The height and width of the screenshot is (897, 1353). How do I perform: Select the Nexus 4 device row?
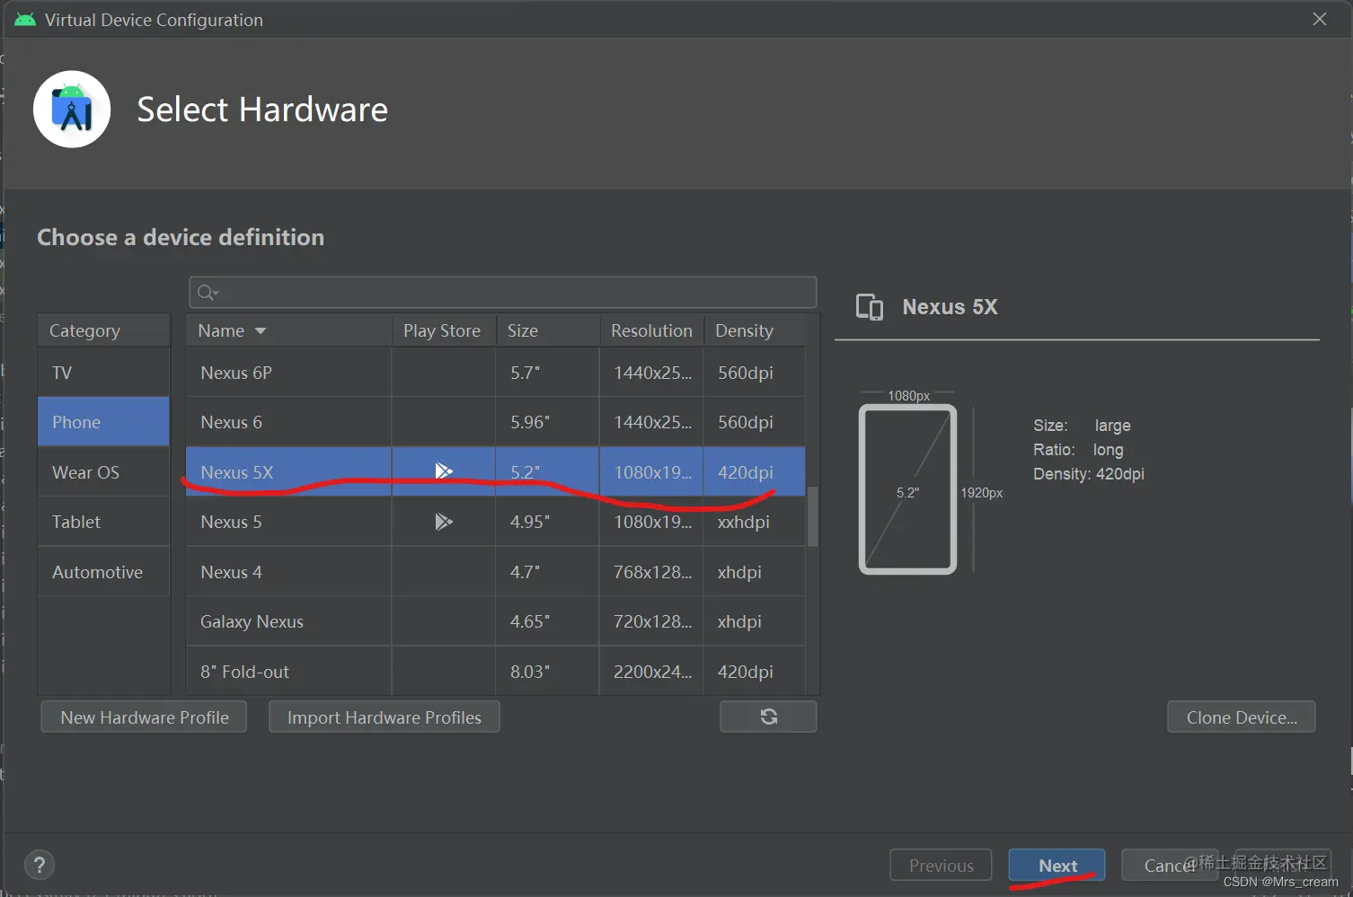coord(495,572)
